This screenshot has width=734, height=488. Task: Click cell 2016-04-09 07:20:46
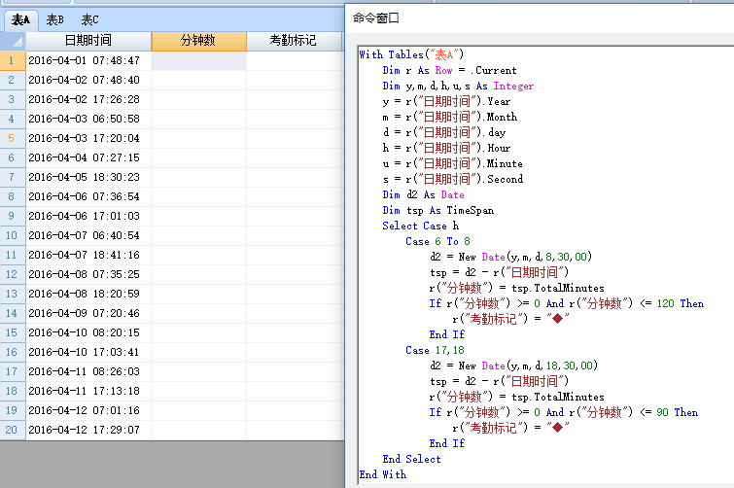[x=88, y=313]
